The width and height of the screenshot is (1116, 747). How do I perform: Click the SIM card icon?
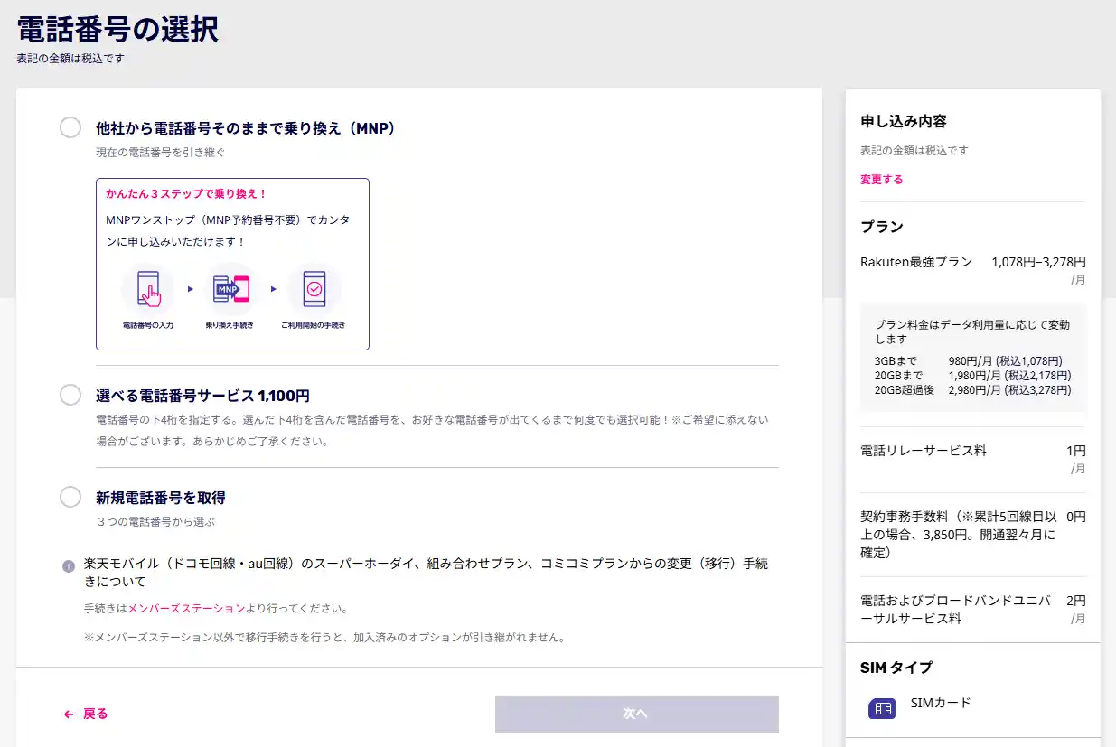[x=881, y=709]
